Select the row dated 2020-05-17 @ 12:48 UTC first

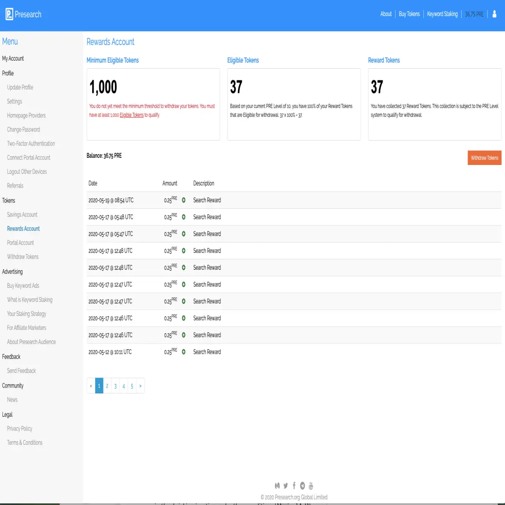[294, 251]
